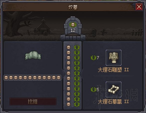
Task: Click the 挖掘 (dig) button
Action: point(33,101)
